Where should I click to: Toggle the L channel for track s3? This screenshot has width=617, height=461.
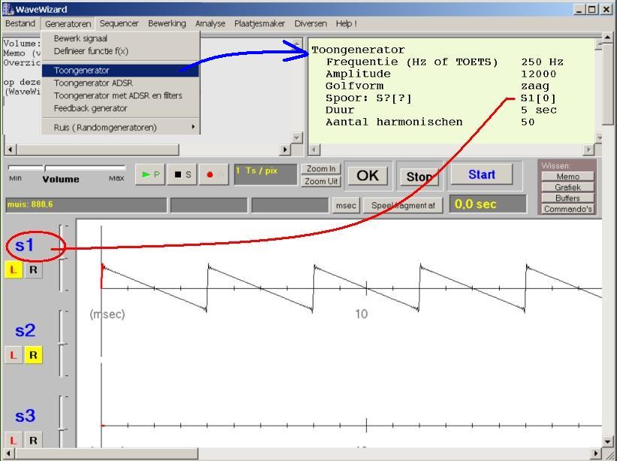pyautogui.click(x=13, y=440)
